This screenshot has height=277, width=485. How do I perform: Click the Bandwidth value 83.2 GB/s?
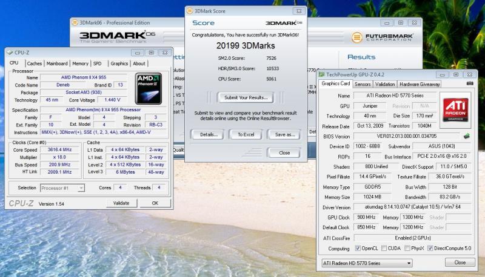click(450, 197)
